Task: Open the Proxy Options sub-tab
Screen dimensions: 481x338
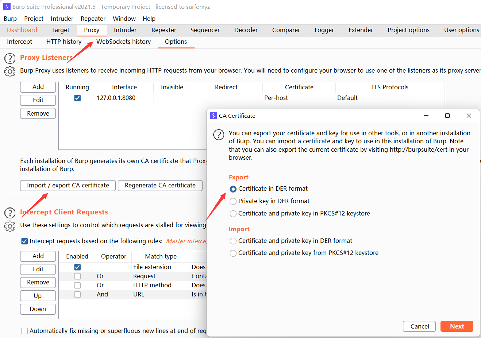Action: coord(176,42)
